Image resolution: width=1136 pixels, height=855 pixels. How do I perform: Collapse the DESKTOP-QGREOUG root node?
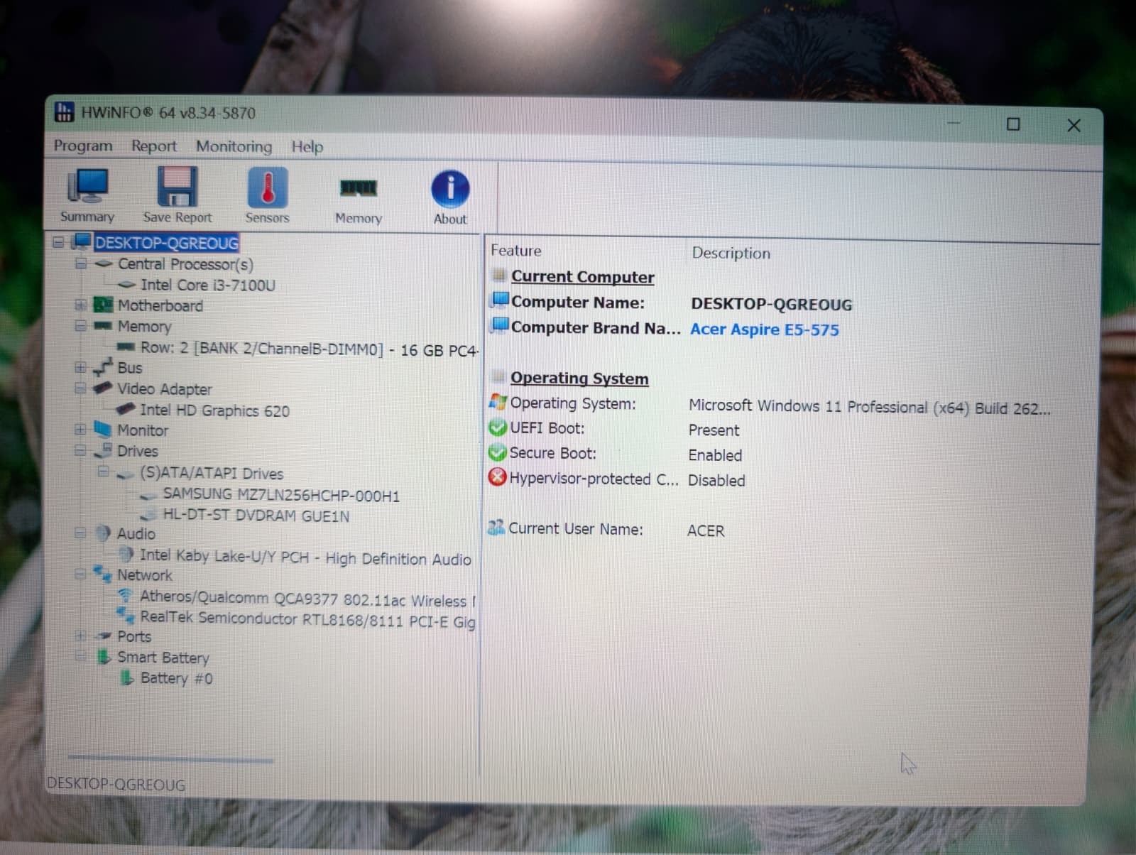58,243
